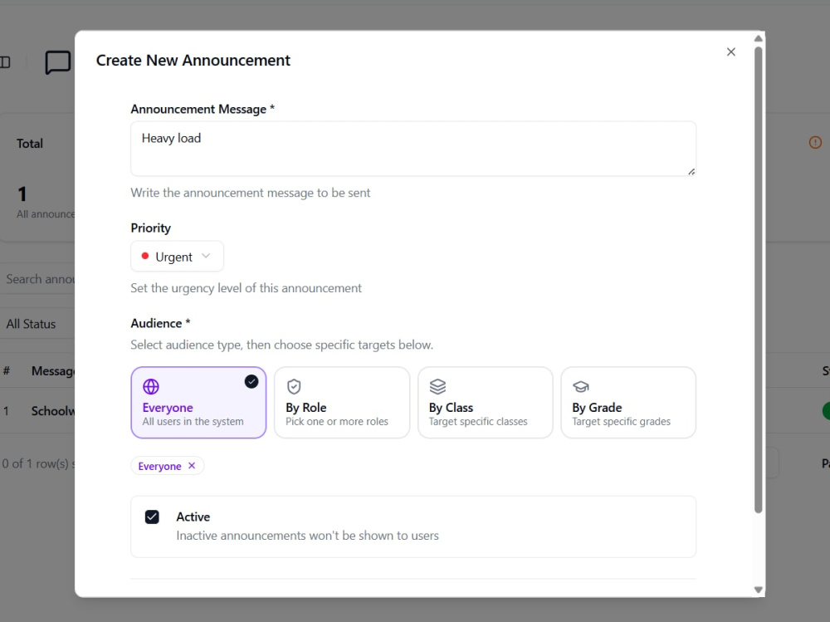Click the graduation cap icon on By Grade
Viewport: 830px width, 622px height.
[x=581, y=387]
